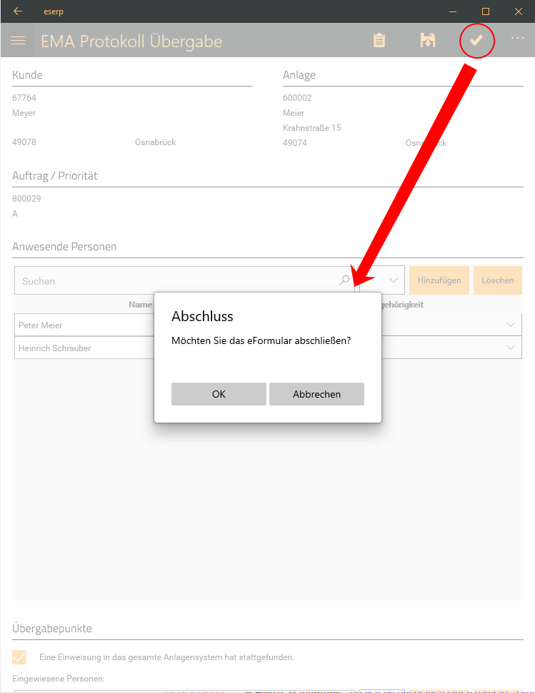Click the checkmark to complete form
The height and width of the screenshot is (693, 535).
[476, 41]
